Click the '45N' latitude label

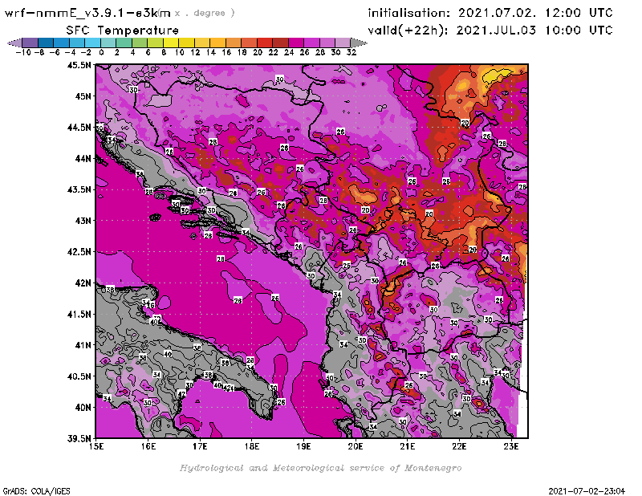(x=83, y=96)
